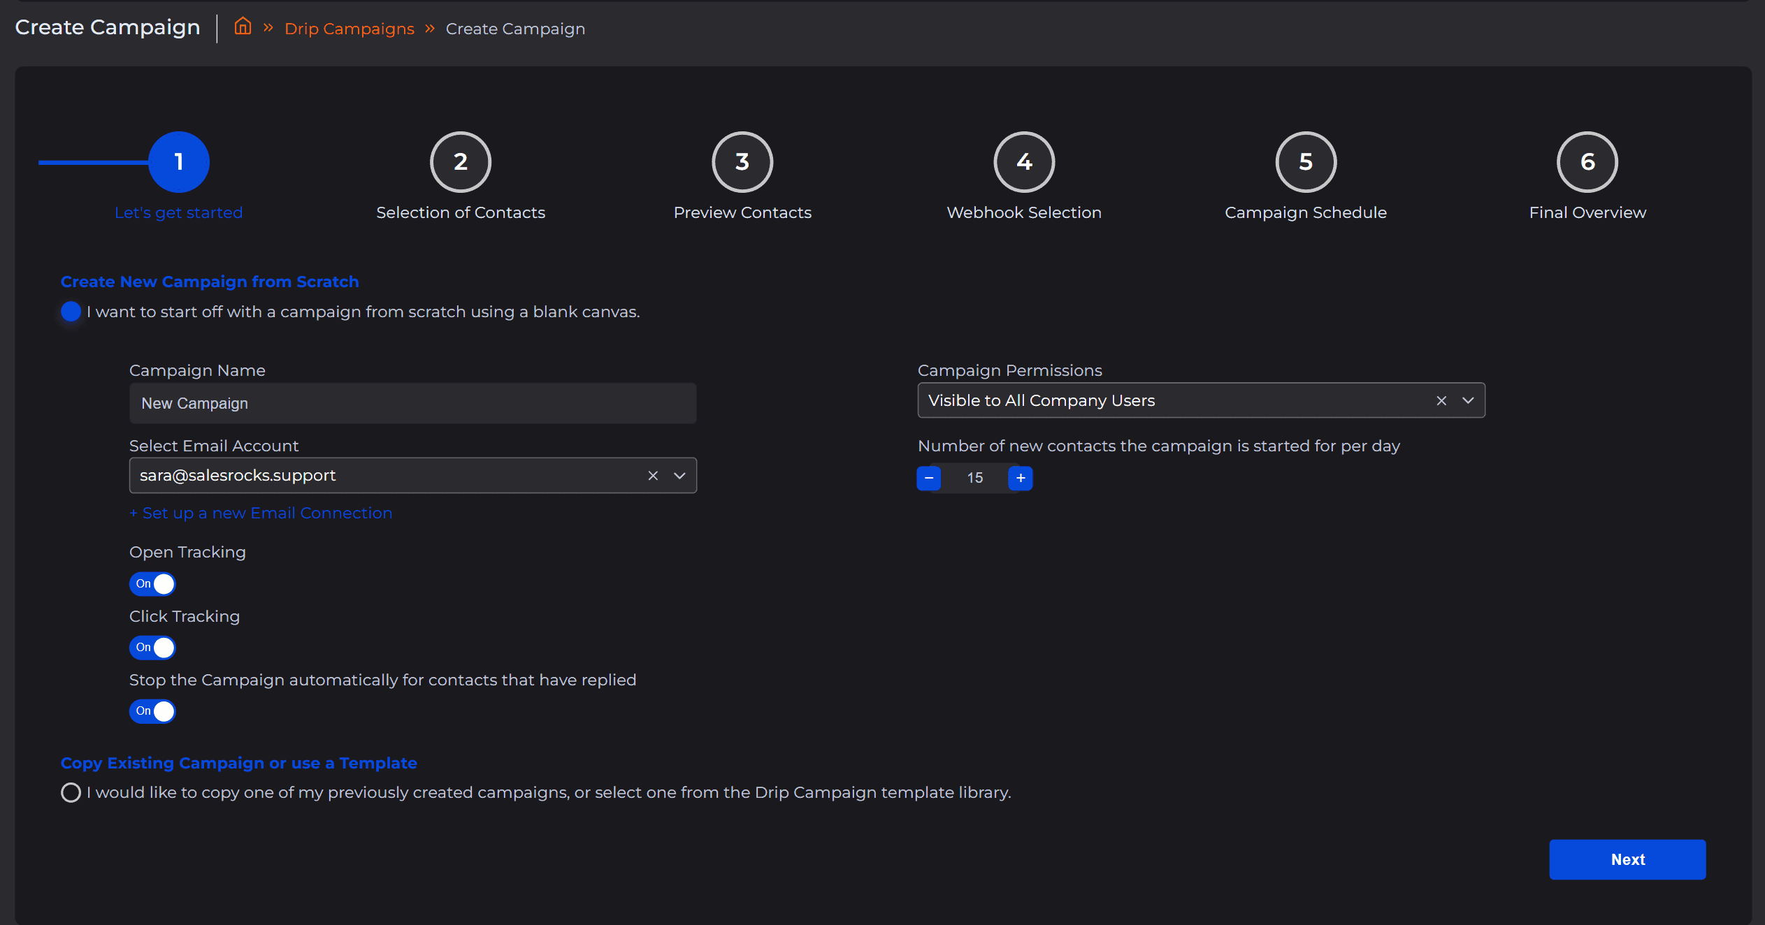This screenshot has height=925, width=1765.
Task: Jump to step 4 Webhook Selection circle
Action: (1023, 162)
